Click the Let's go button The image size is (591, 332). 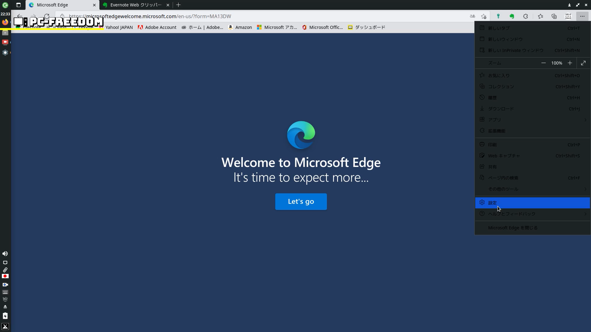click(x=301, y=202)
